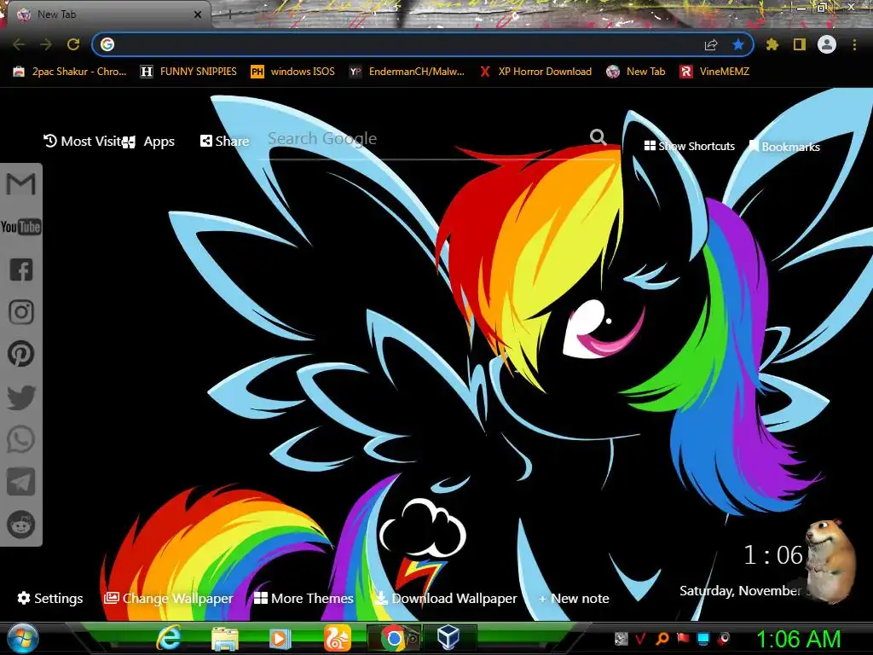Image resolution: width=873 pixels, height=655 pixels.
Task: Open Internet Explorer from the taskbar
Action: pyautogui.click(x=169, y=638)
